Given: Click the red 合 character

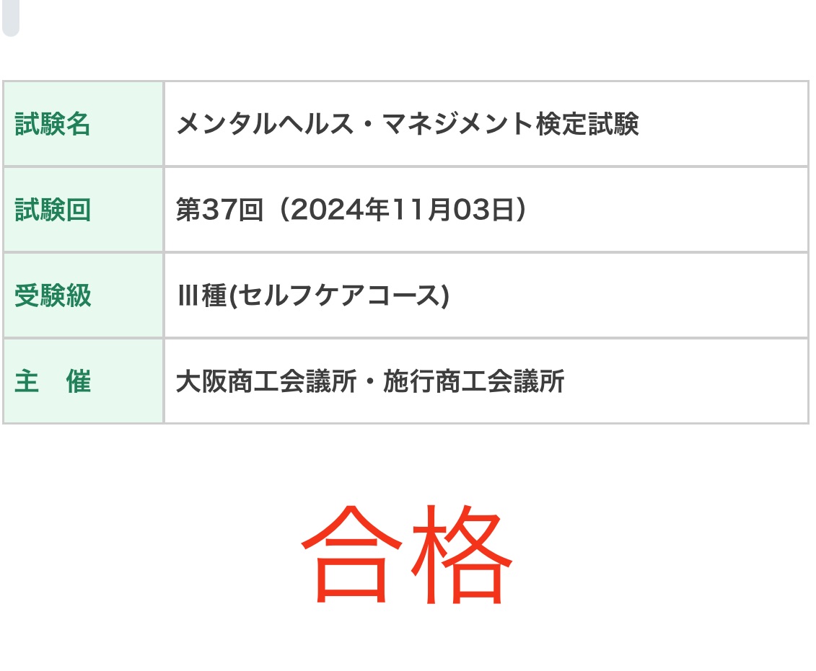Looking at the screenshot, I should coord(351,554).
